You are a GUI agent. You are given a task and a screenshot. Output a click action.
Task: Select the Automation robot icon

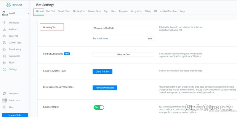(x=4, y=56)
